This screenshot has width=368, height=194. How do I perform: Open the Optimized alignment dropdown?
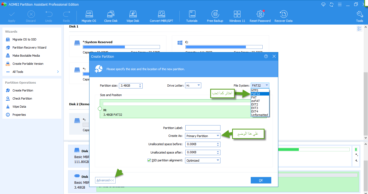(218, 161)
